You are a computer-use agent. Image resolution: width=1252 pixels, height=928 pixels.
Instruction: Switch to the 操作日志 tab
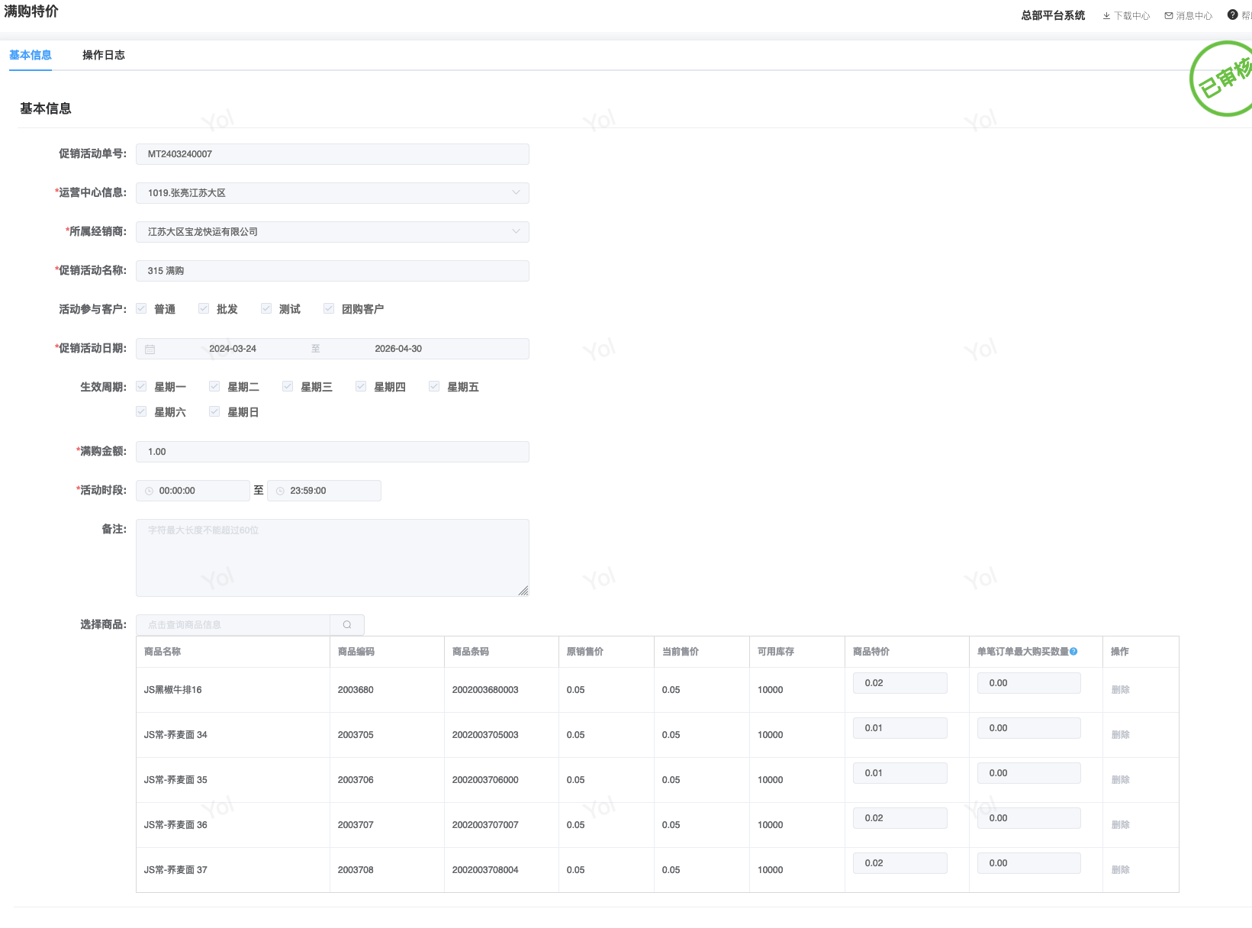pos(104,55)
